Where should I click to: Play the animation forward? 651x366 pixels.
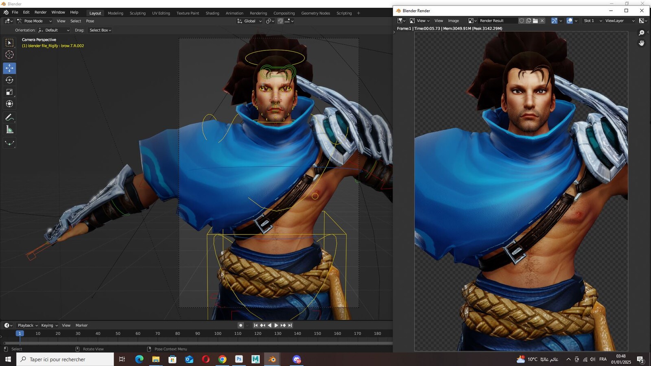(x=276, y=325)
